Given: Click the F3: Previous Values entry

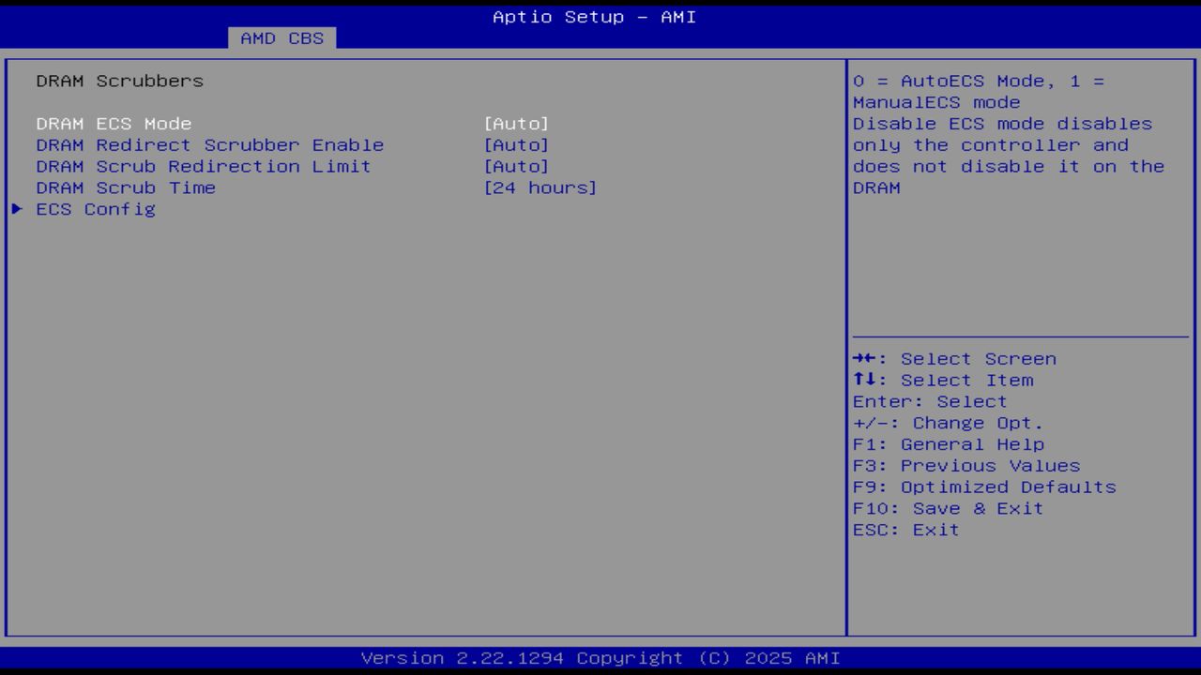Looking at the screenshot, I should click(965, 465).
